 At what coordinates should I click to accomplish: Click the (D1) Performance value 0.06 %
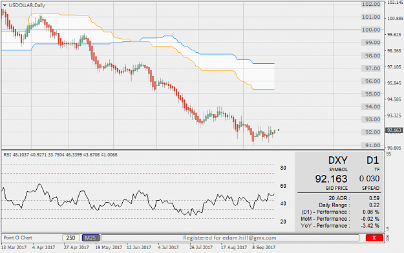tap(371, 212)
